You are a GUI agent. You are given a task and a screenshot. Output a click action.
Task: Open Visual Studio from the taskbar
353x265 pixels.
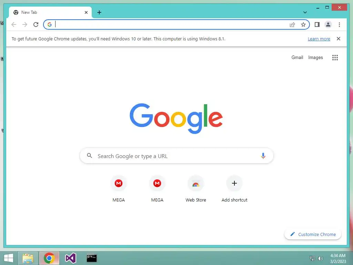70,258
